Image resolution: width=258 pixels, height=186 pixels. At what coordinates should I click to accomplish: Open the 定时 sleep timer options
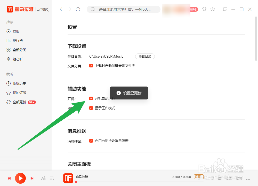(239, 178)
